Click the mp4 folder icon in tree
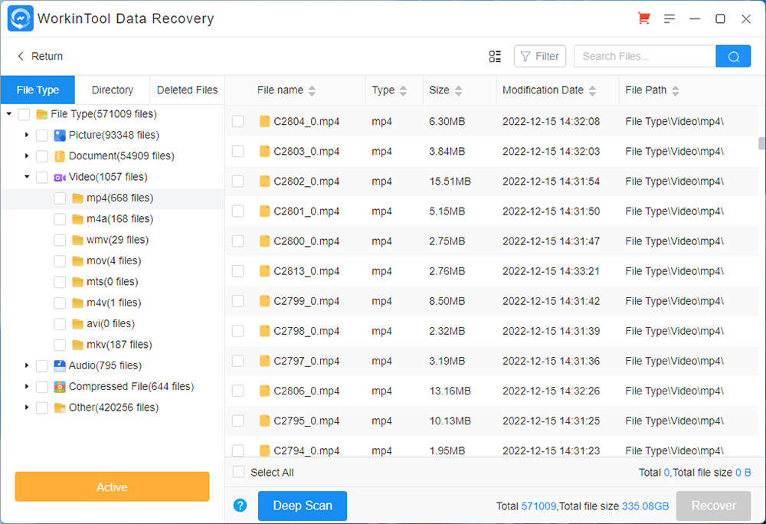The width and height of the screenshot is (766, 524). point(77,198)
